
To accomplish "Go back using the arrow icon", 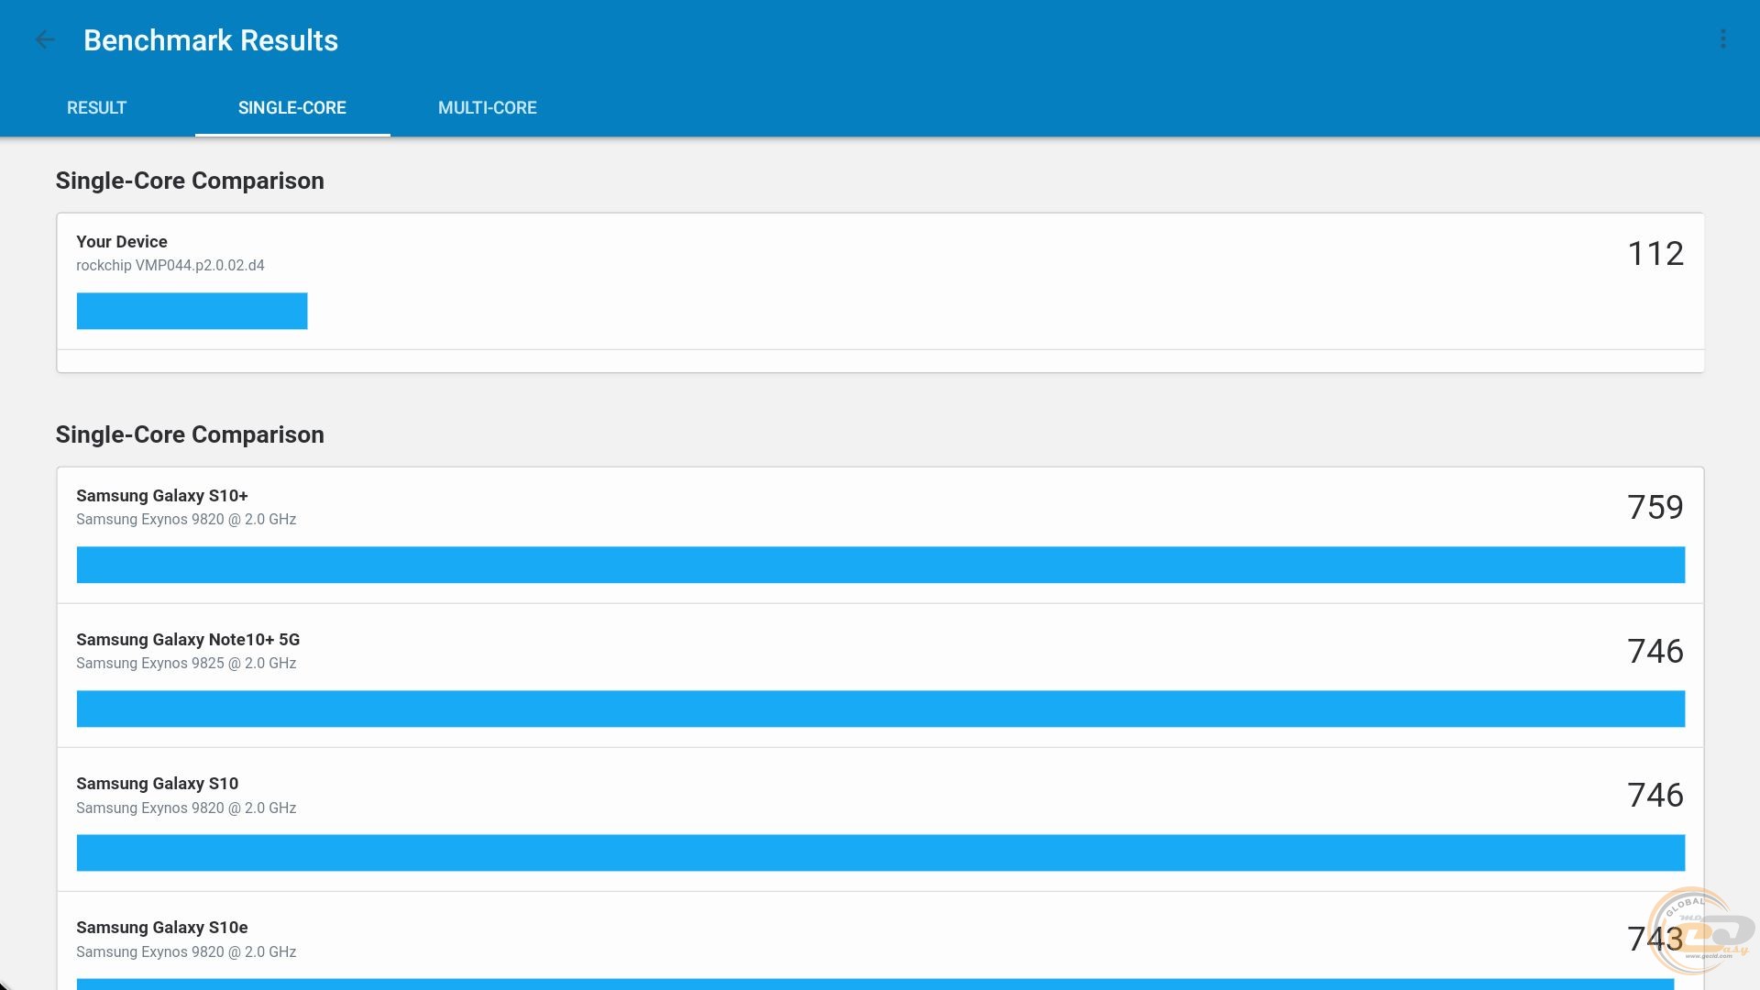I will (x=44, y=39).
